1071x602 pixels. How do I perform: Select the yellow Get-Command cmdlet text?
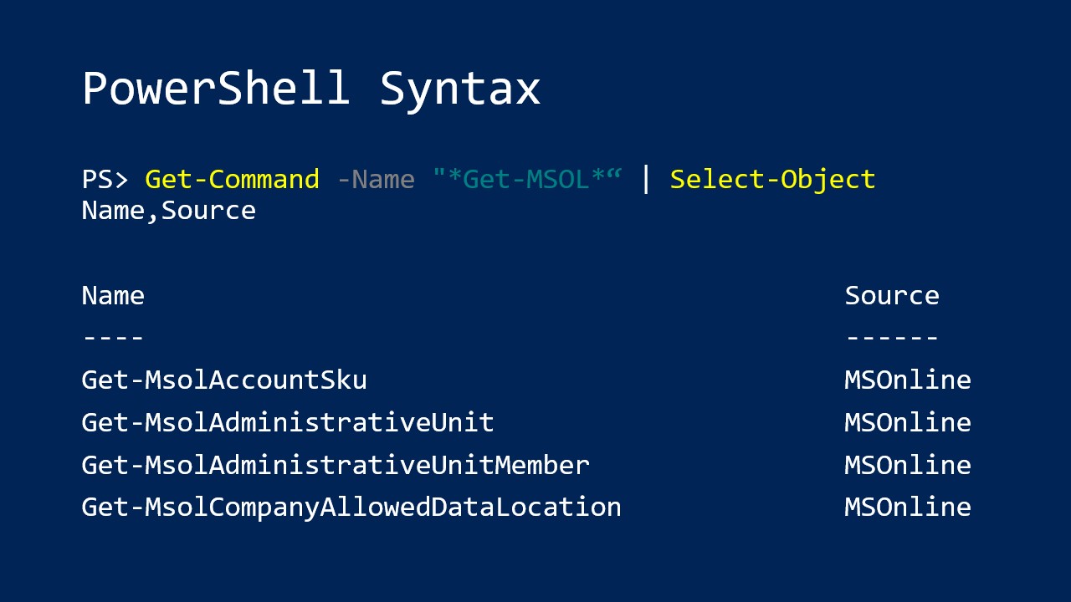232,180
